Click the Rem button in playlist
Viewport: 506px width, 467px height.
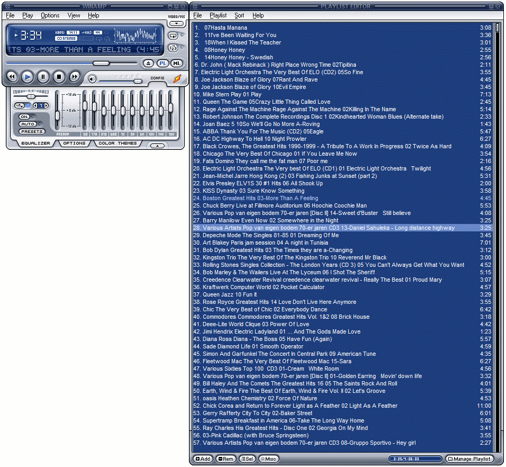click(x=225, y=459)
